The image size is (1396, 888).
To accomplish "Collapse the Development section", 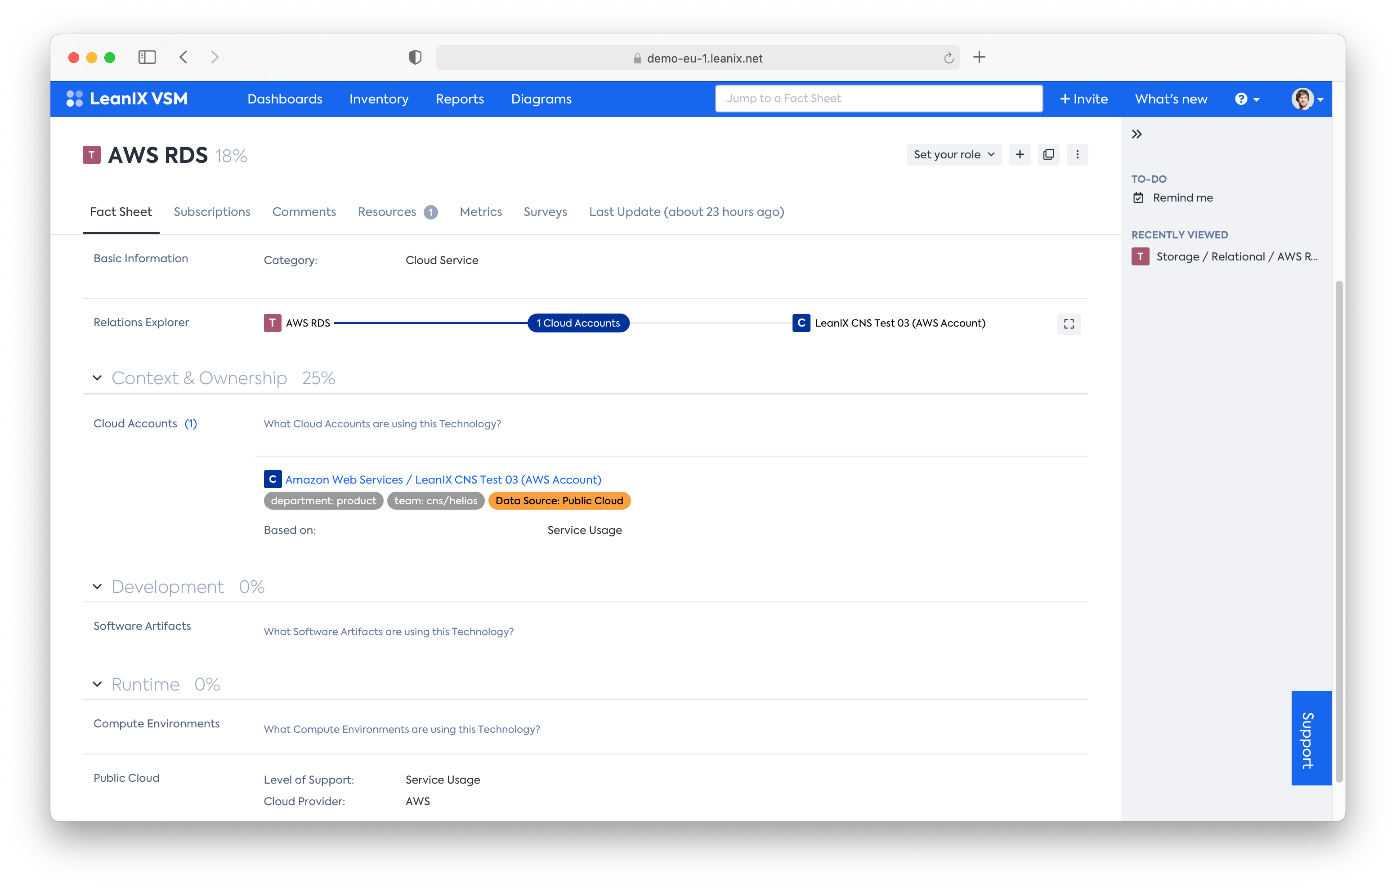I will coord(98,587).
